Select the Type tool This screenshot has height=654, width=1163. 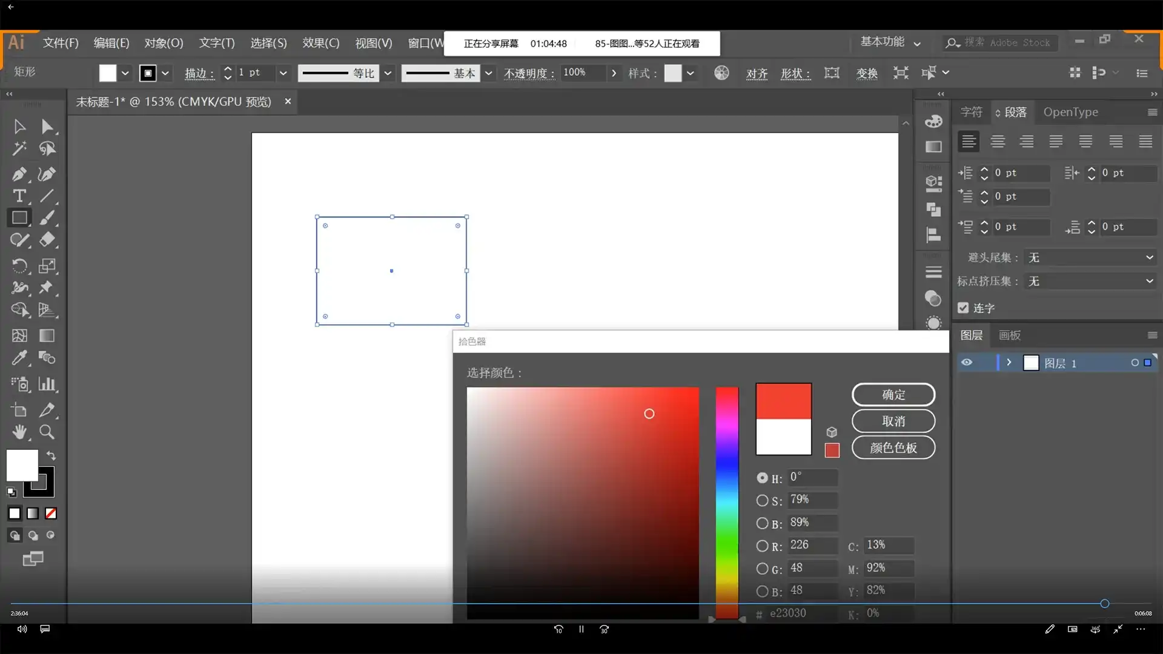pyautogui.click(x=19, y=196)
